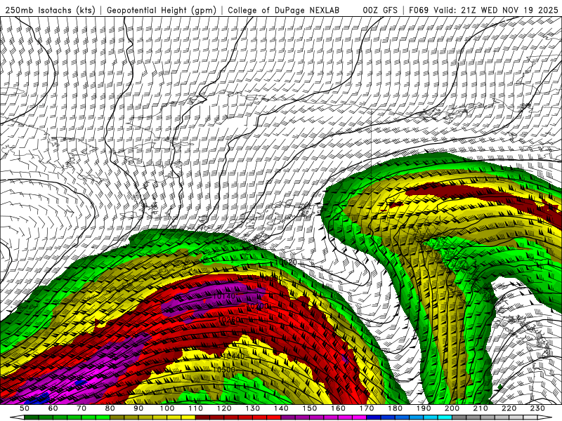Select the "Geopotential Height (gpm)" header label

tap(162, 11)
